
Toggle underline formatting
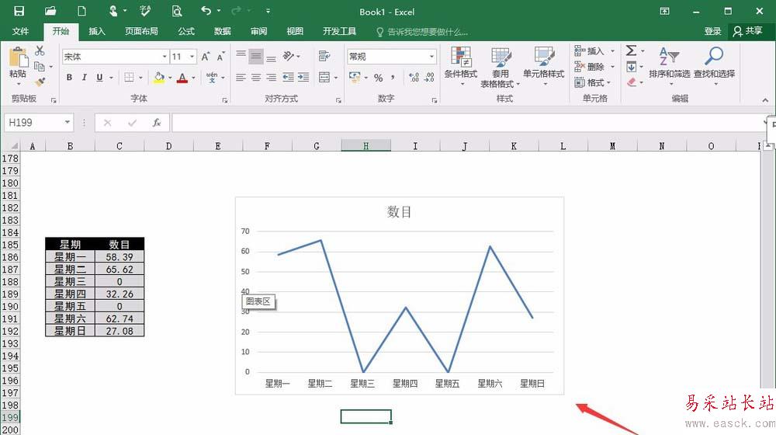point(99,77)
